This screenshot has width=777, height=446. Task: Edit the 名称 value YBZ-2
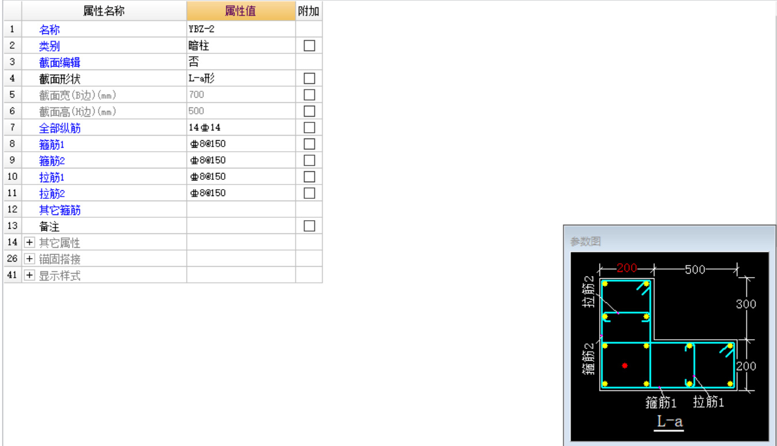(241, 29)
